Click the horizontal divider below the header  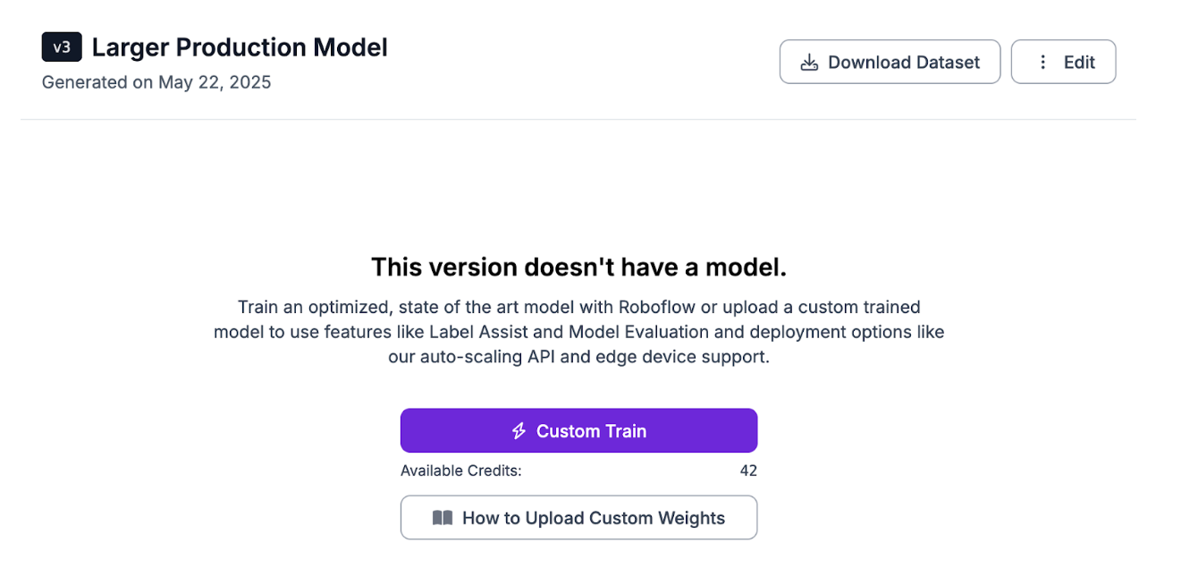coord(578,120)
